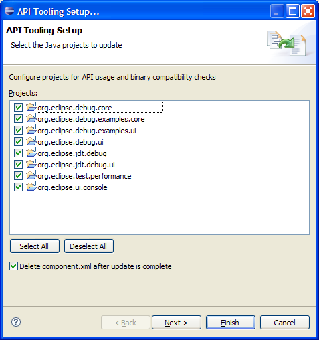This screenshot has height=340, width=319.
Task: Uncheck the org.eclipse.debug.examples.core checkbox
Action: pos(18,119)
